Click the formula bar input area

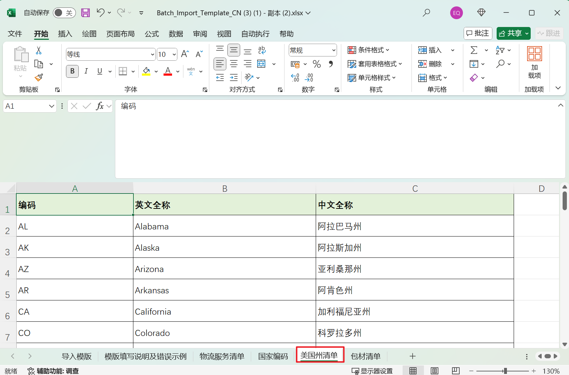340,139
